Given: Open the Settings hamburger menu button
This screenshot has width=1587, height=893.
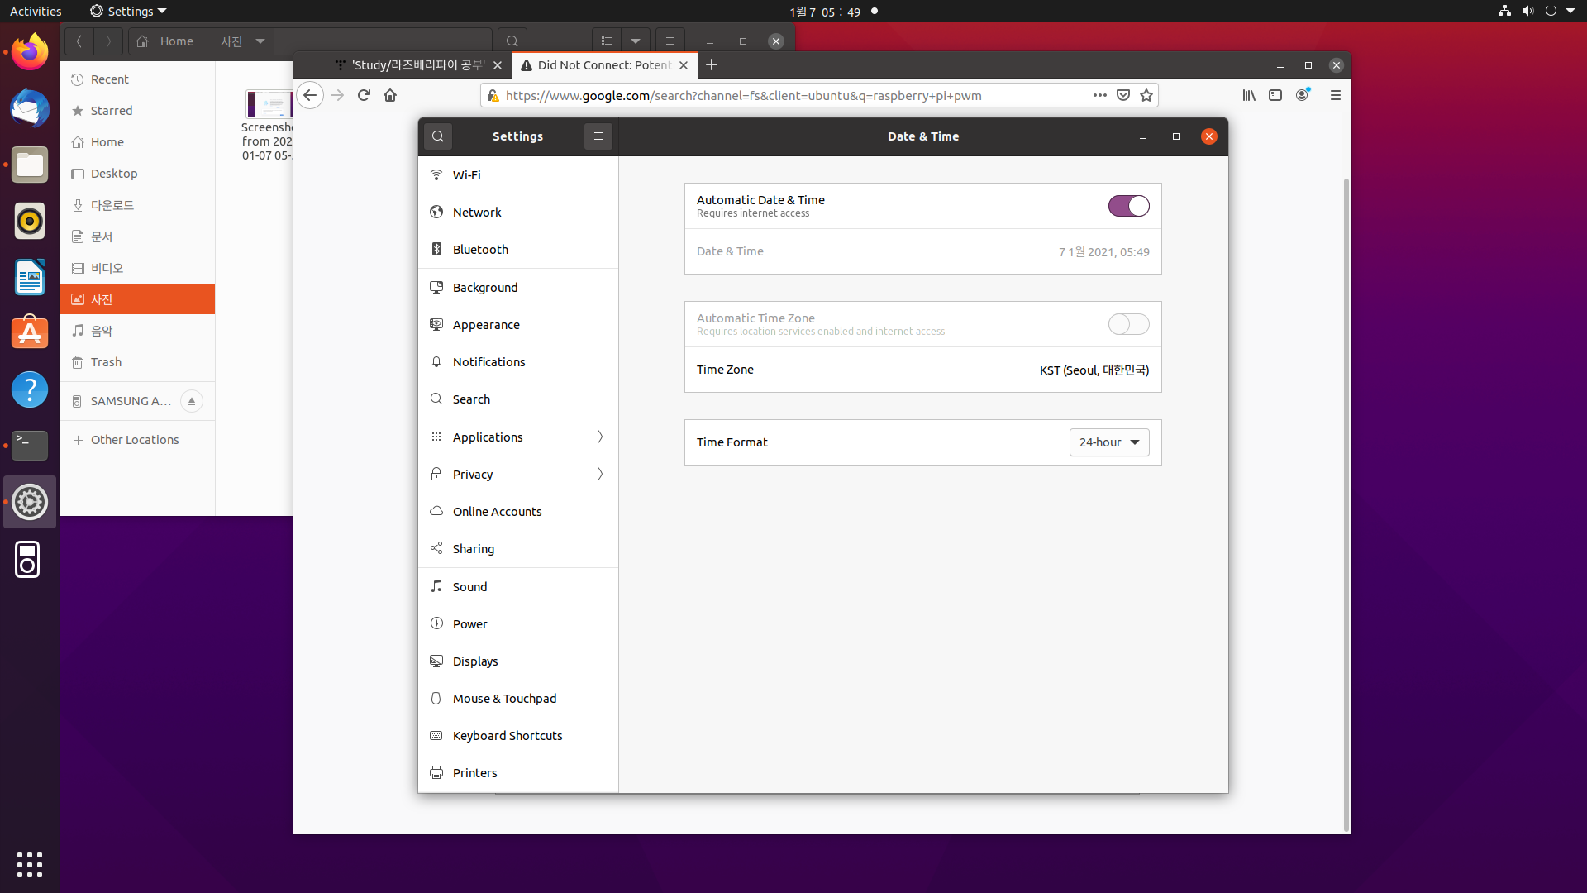Looking at the screenshot, I should 598,136.
